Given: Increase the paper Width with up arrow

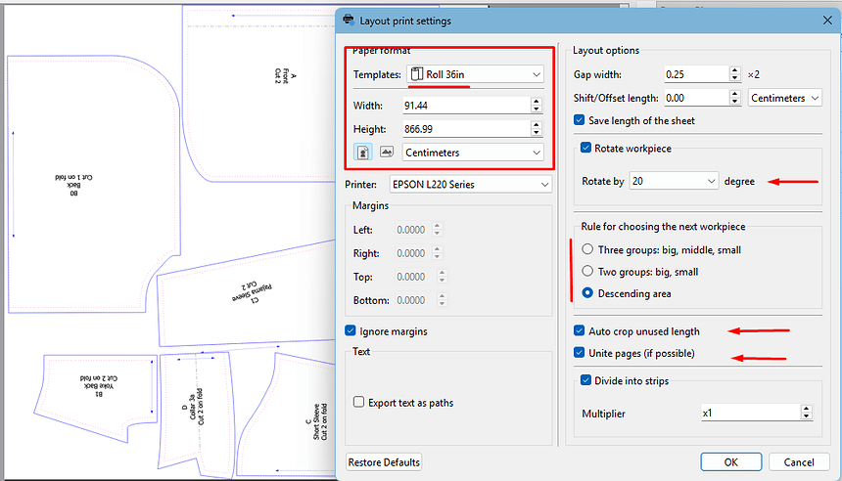Looking at the screenshot, I should (536, 101).
